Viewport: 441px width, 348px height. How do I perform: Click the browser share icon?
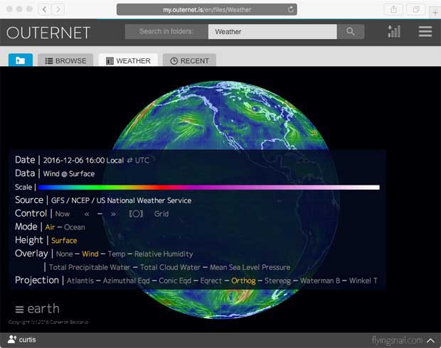pos(394,9)
